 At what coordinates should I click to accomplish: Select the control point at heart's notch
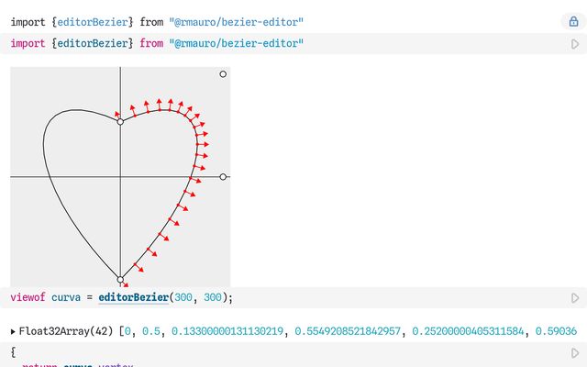click(120, 121)
